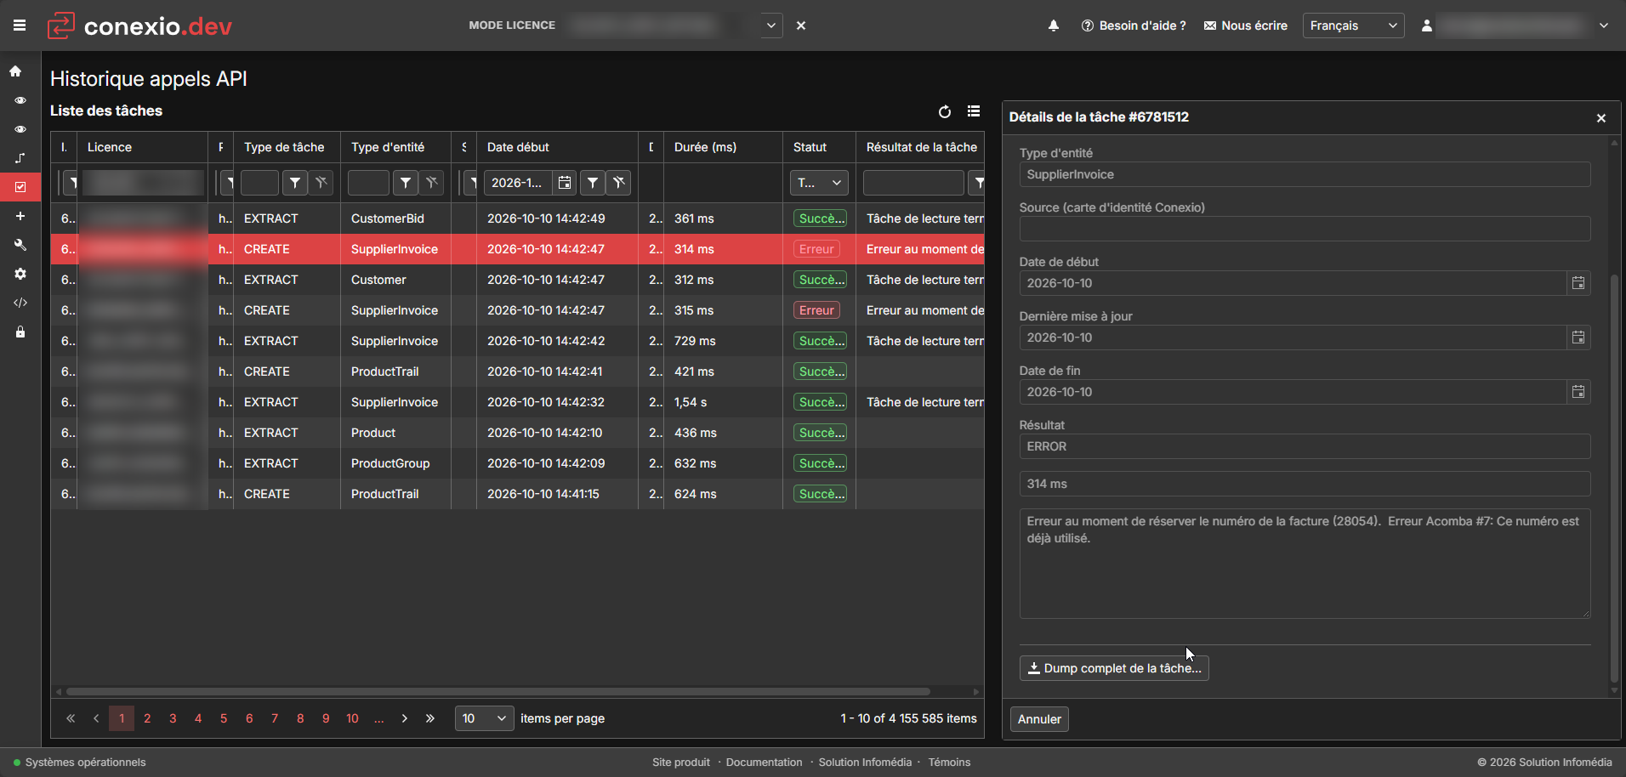Open the Français language selector
This screenshot has height=777, width=1626.
pyautogui.click(x=1353, y=26)
